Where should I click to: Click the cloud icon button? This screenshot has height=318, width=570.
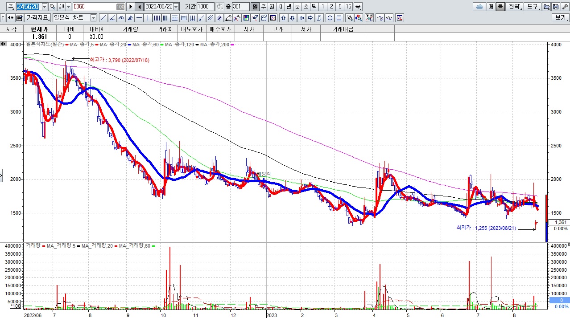pos(480,7)
